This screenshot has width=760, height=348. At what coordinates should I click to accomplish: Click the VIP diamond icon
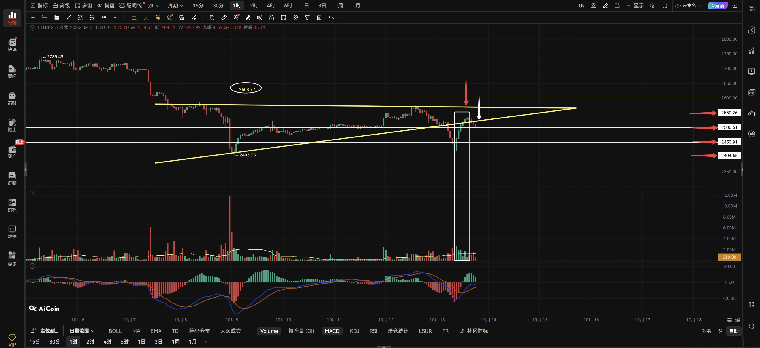pos(12,340)
